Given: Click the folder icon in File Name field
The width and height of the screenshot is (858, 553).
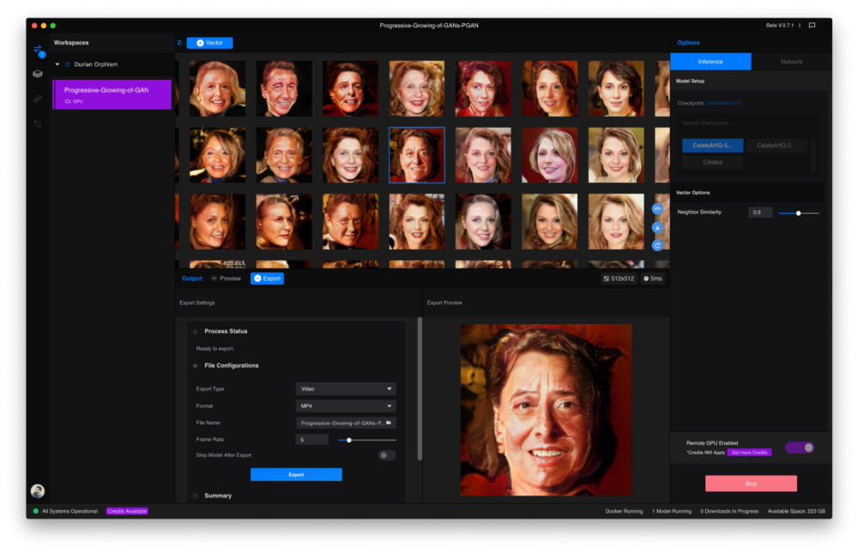Looking at the screenshot, I should [x=389, y=422].
